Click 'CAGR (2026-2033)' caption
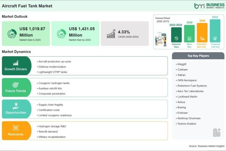 click(x=128, y=37)
